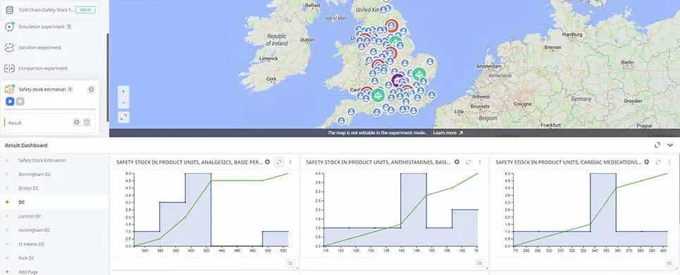The width and height of the screenshot is (680, 275).
Task: Open settings gear on Analgesics chart
Action: click(267, 161)
